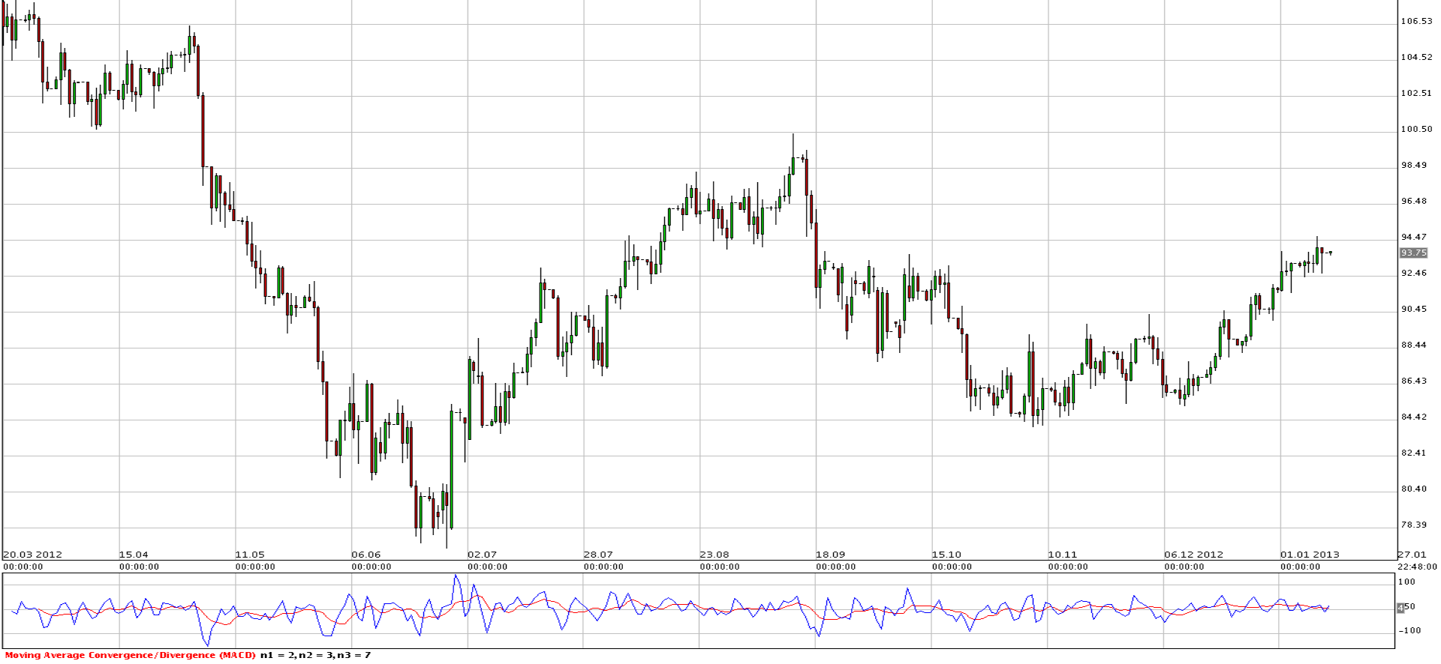Pick the 06.06 date axis label
Image resolution: width=1441 pixels, height=664 pixels.
(x=366, y=555)
